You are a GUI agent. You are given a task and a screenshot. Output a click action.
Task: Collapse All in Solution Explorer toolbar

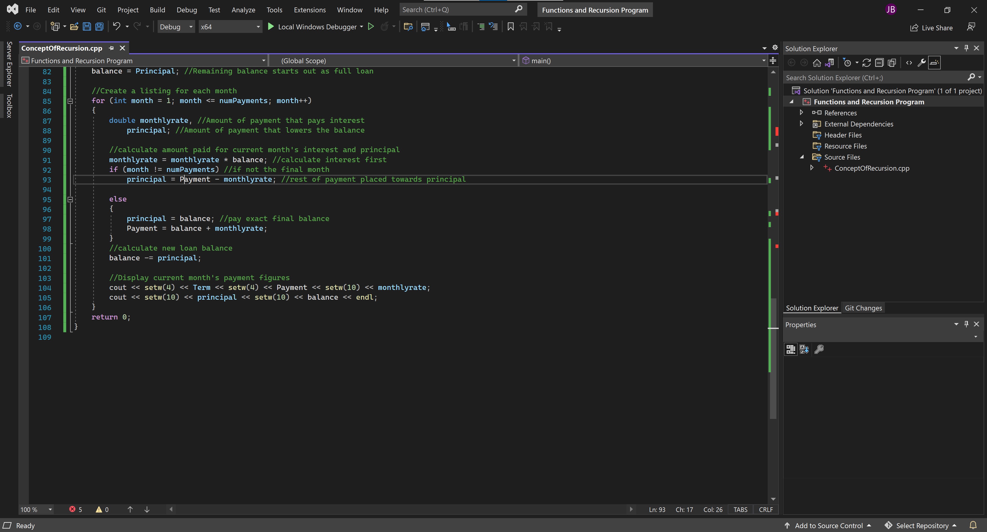[x=879, y=63]
